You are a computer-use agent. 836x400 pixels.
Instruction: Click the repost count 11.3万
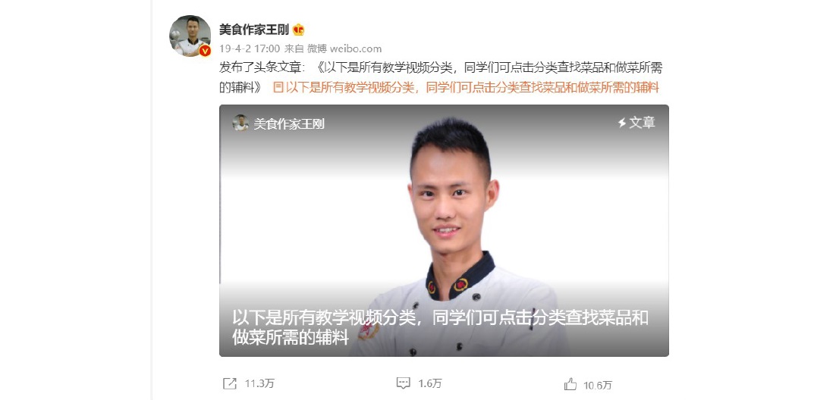[x=259, y=383]
